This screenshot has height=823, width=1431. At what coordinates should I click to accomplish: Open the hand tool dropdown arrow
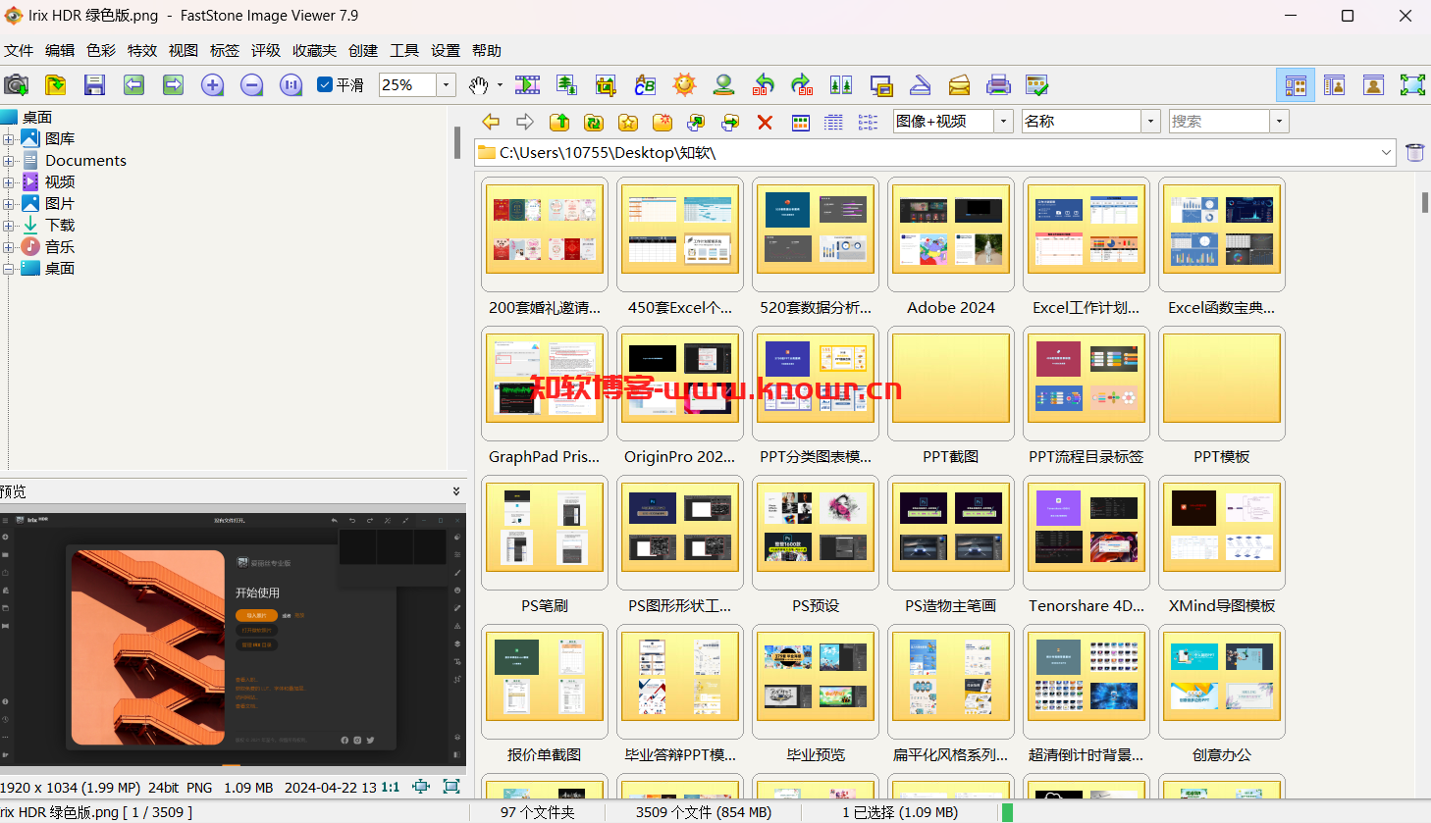coord(500,85)
